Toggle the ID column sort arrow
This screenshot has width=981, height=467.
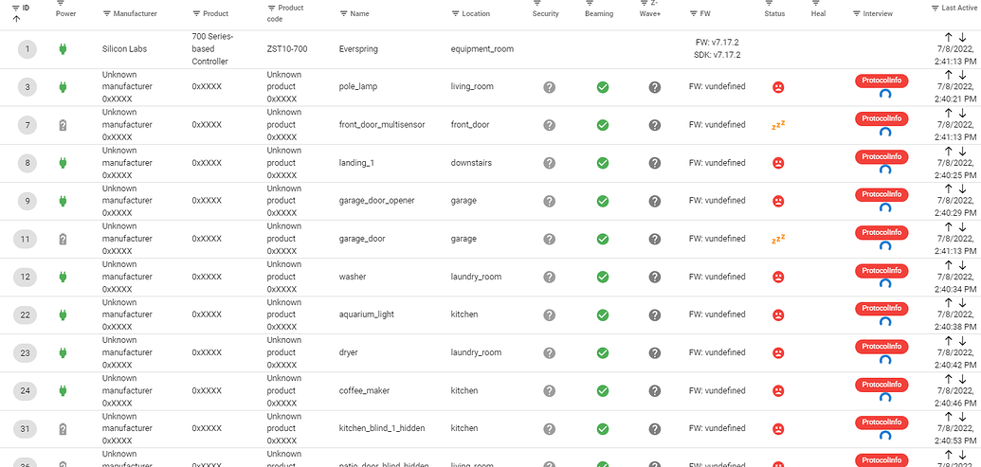click(16, 19)
